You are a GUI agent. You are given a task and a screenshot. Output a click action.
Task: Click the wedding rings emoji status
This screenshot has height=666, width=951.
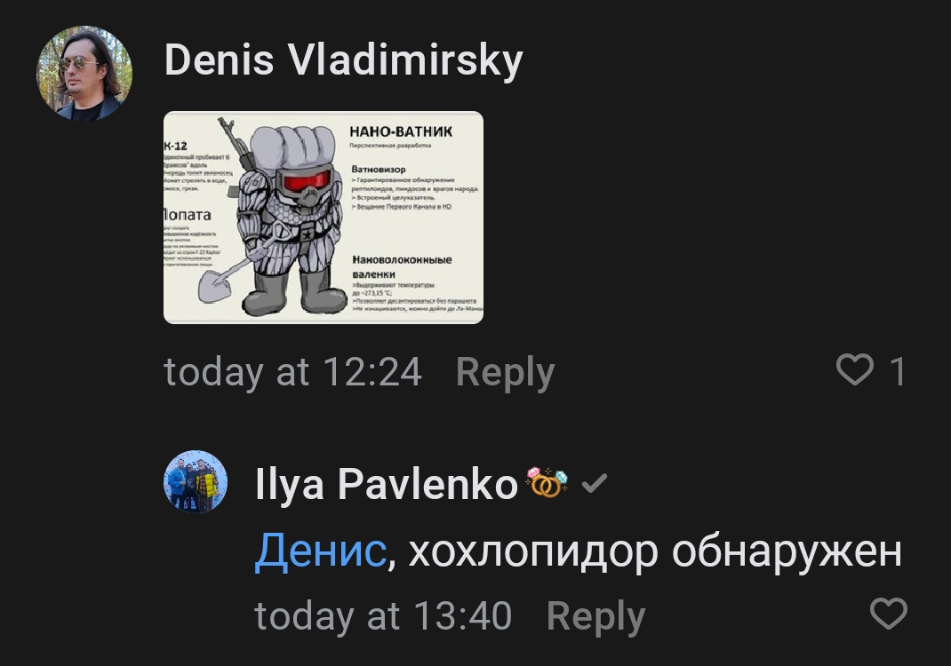[x=547, y=482]
